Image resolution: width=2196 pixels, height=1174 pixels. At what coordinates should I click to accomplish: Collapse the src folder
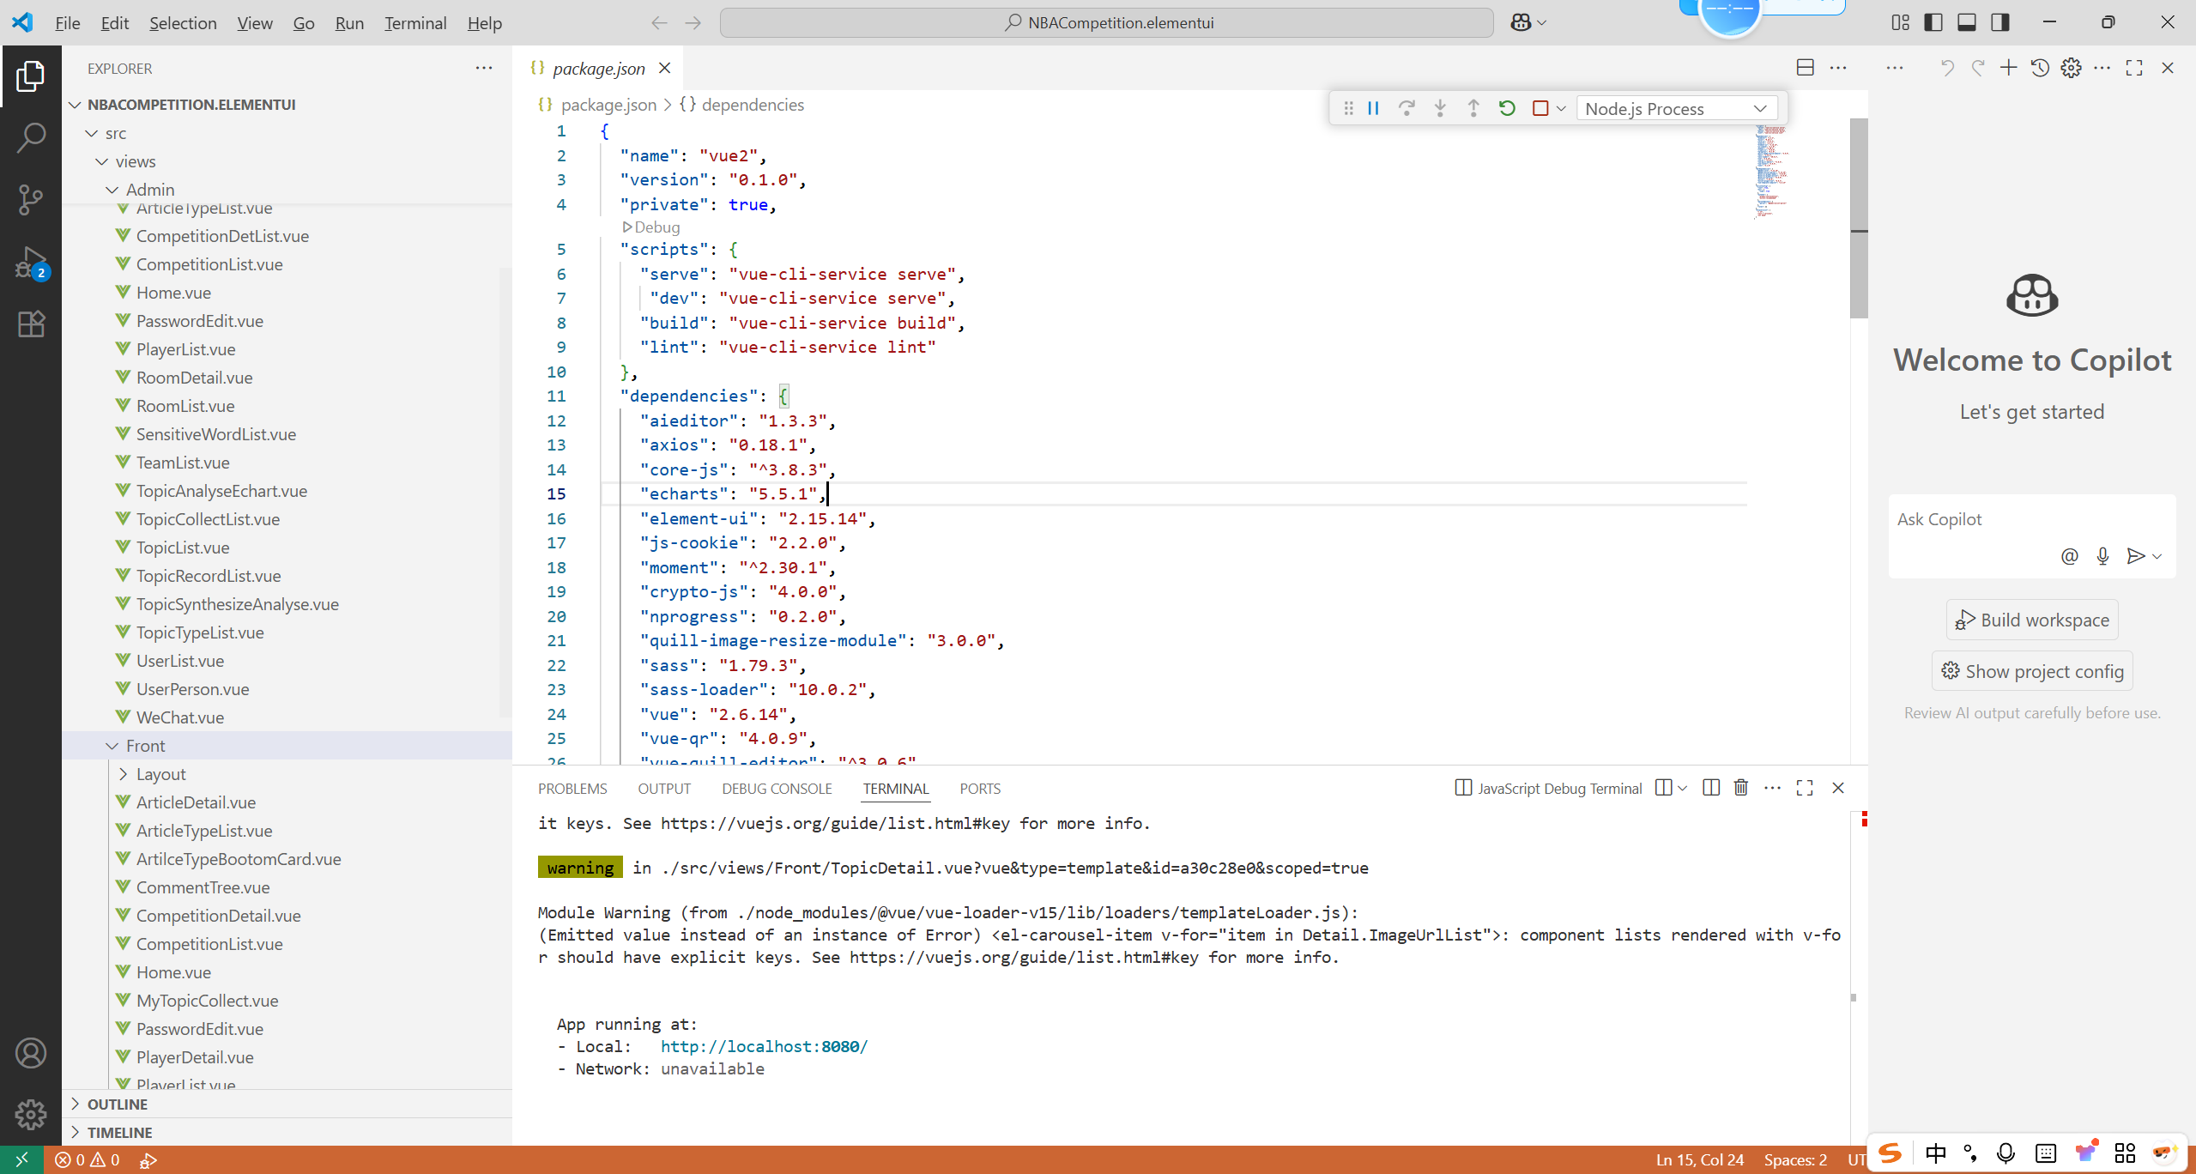click(x=92, y=133)
